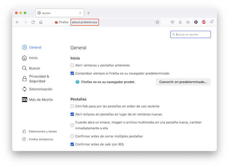
Task: Bookmark this page with the star icon
Action: [157, 22]
